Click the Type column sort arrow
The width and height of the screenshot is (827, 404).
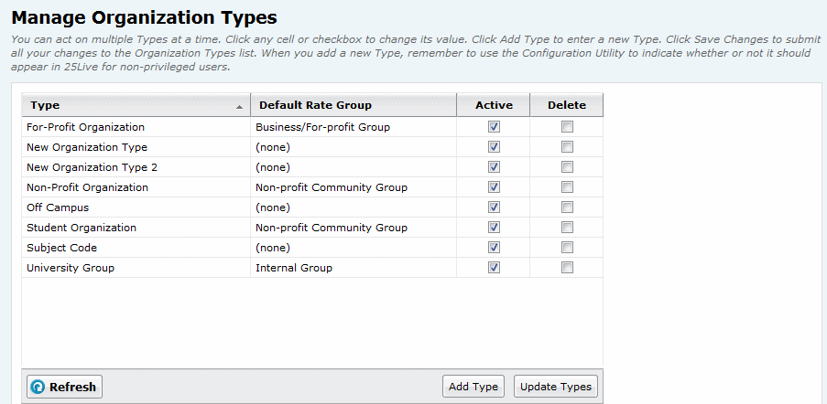coord(240,107)
